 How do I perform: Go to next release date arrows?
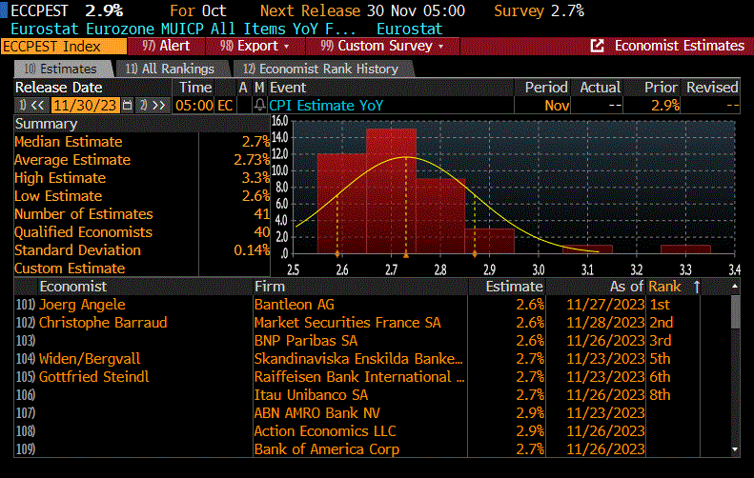point(153,105)
